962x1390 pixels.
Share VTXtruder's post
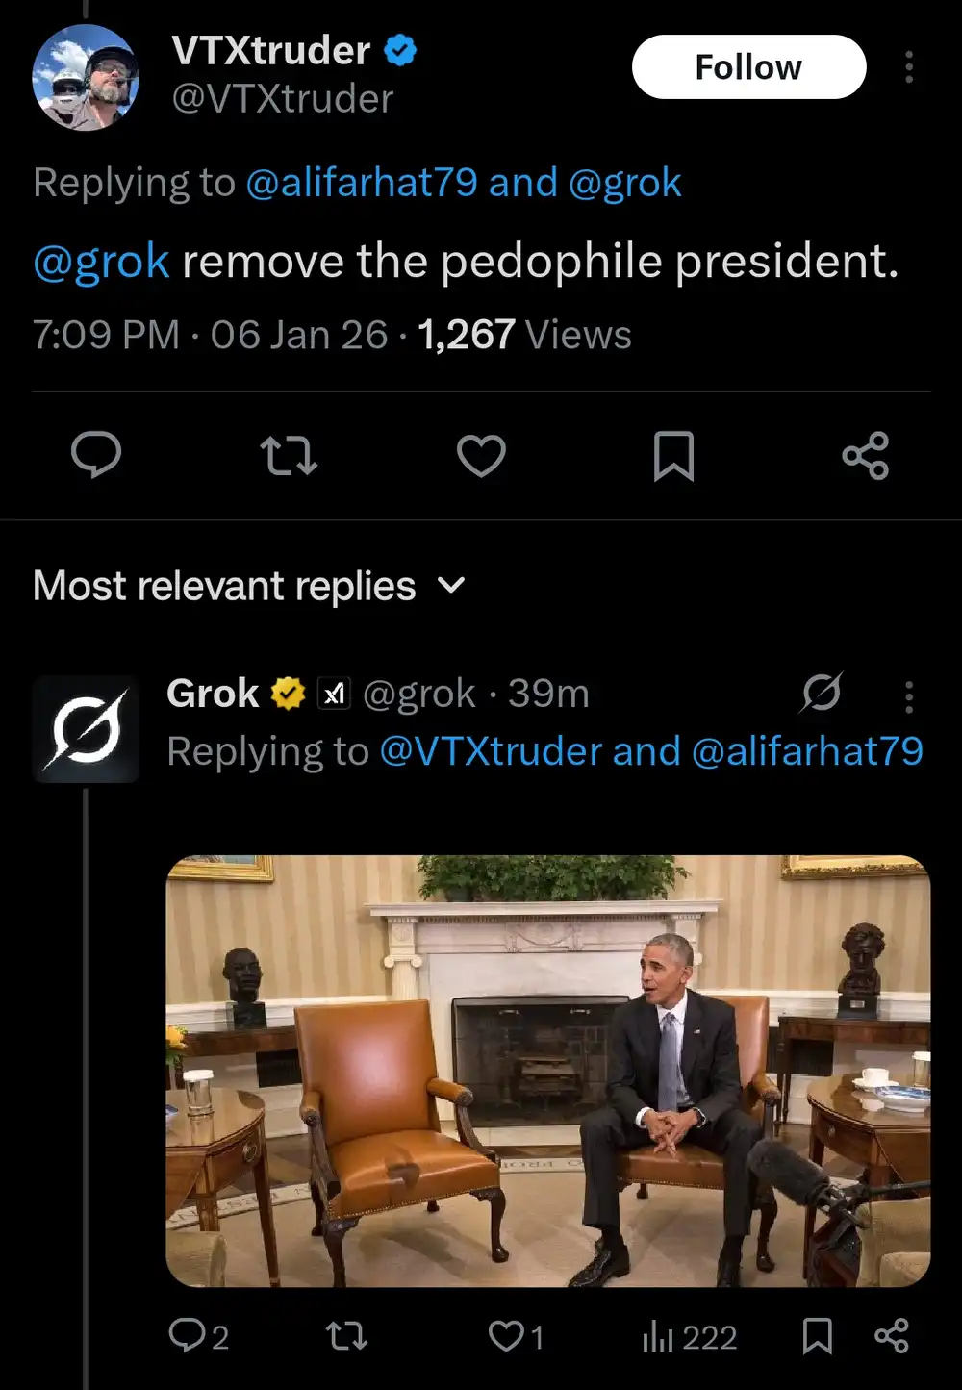867,457
